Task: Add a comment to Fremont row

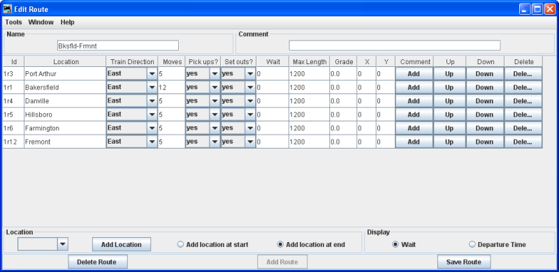Action: [414, 142]
